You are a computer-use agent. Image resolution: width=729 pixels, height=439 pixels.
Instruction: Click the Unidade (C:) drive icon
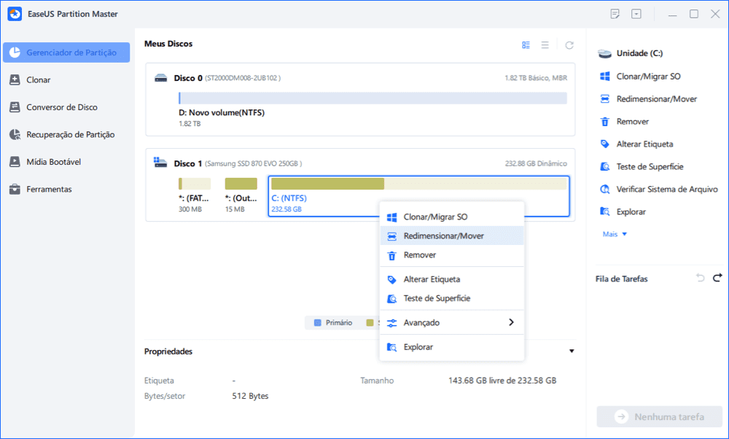coord(604,53)
